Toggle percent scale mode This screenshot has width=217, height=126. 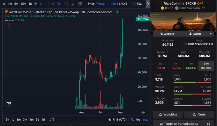(x=132, y=120)
